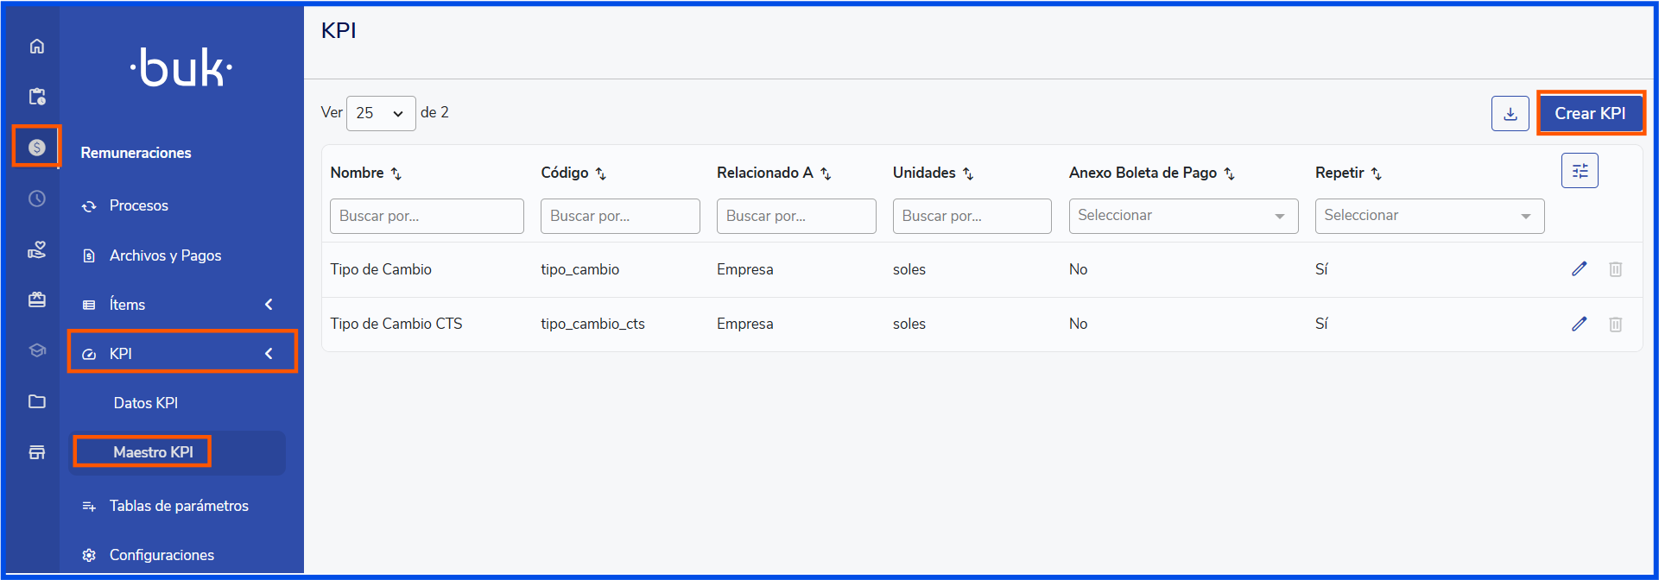The image size is (1659, 580).
Task: Toggle sort on Unidades column
Action: click(968, 173)
